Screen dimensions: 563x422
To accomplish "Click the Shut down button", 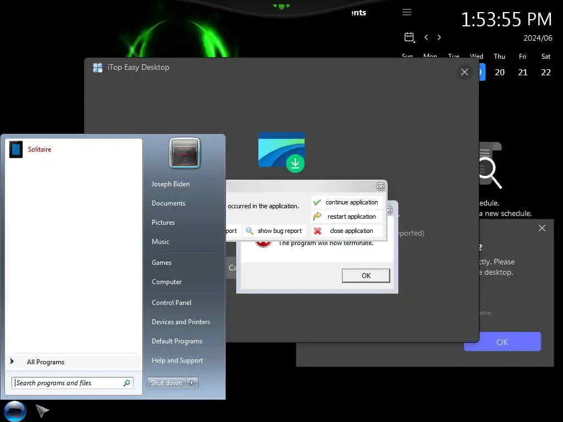I will [166, 383].
